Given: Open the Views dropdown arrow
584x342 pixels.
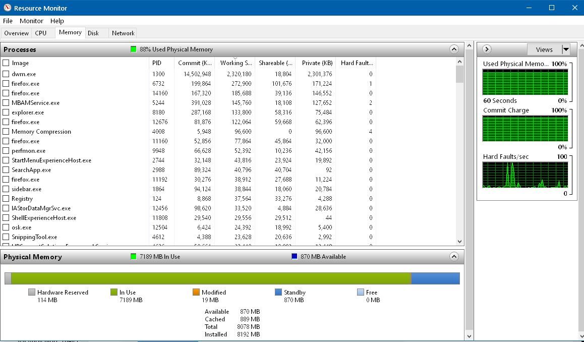Looking at the screenshot, I should coord(566,49).
